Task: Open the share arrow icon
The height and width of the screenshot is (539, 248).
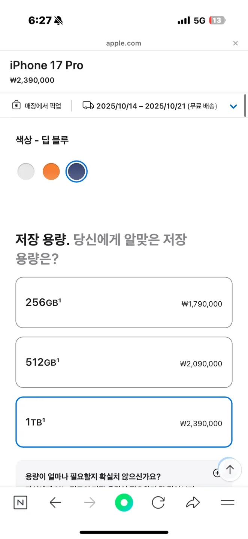Action: point(193,503)
